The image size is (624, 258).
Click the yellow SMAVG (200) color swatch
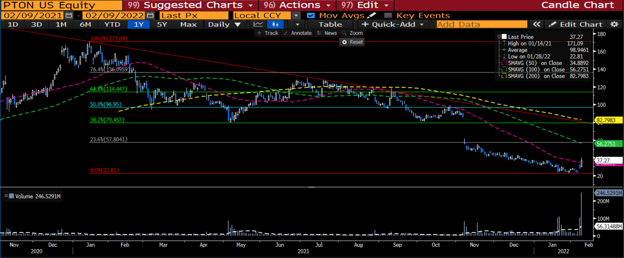click(504, 76)
